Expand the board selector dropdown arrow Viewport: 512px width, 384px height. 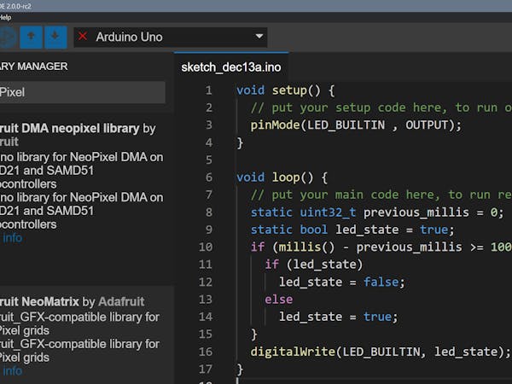tap(259, 37)
